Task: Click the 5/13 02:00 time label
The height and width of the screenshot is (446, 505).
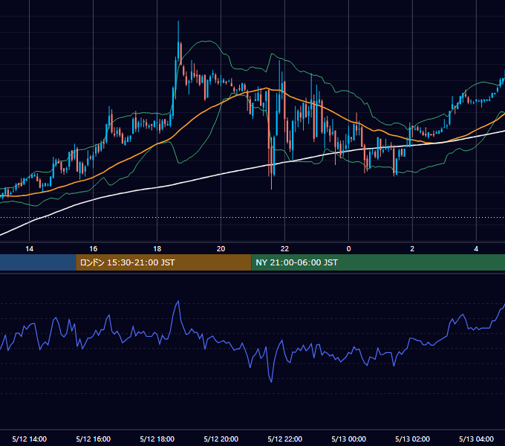Action: tap(412, 439)
